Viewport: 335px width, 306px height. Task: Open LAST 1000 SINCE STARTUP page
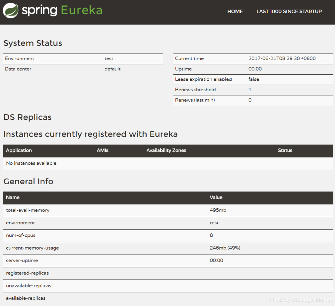tap(289, 11)
